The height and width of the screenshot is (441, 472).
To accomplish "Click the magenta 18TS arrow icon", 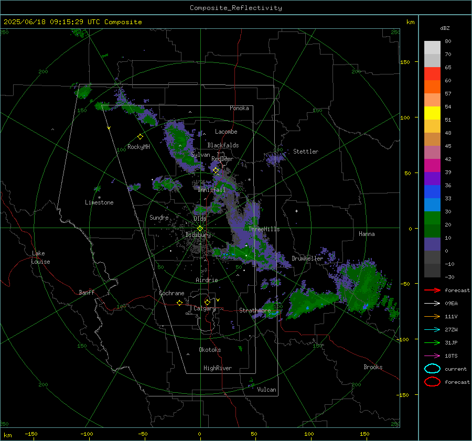I will (432, 356).
